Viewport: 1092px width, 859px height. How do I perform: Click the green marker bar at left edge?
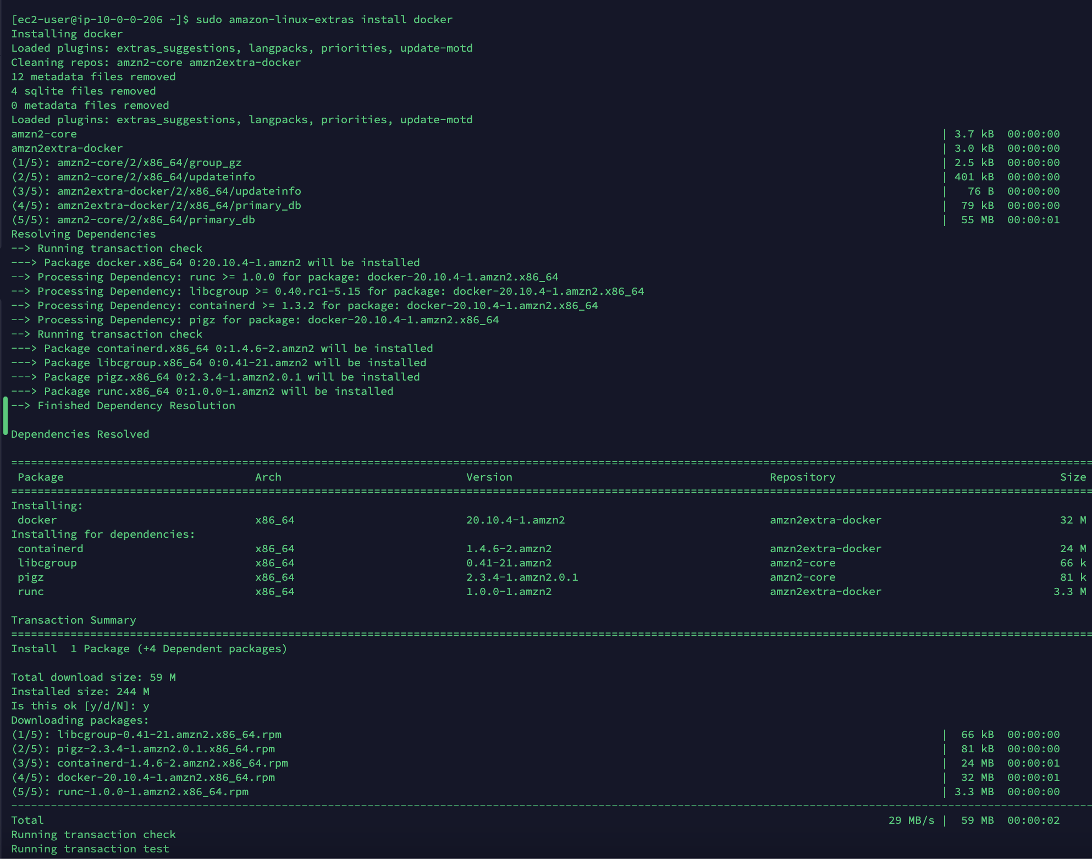point(5,416)
